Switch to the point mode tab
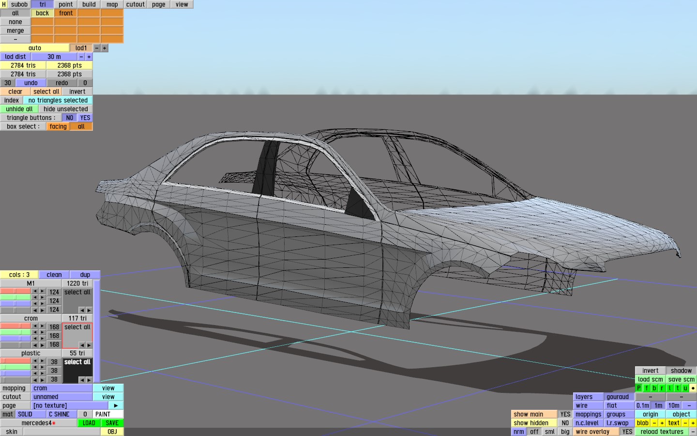The image size is (697, 436). (x=66, y=4)
